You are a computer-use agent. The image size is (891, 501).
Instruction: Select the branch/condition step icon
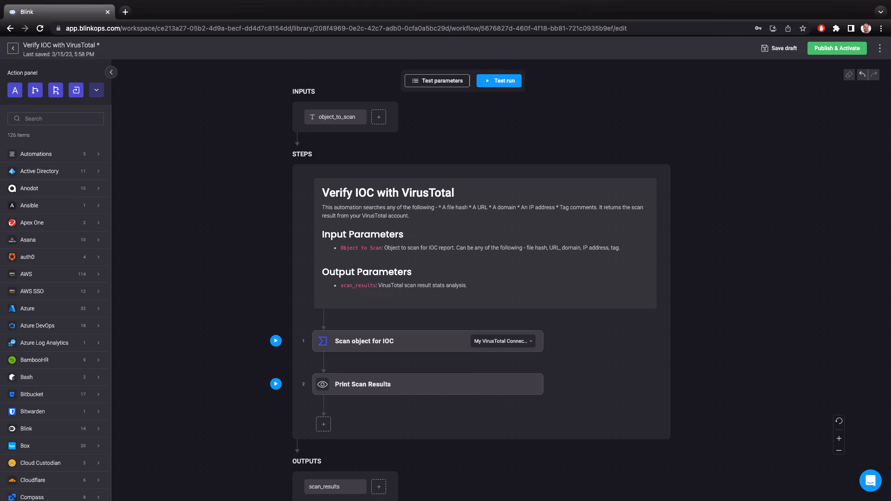35,90
